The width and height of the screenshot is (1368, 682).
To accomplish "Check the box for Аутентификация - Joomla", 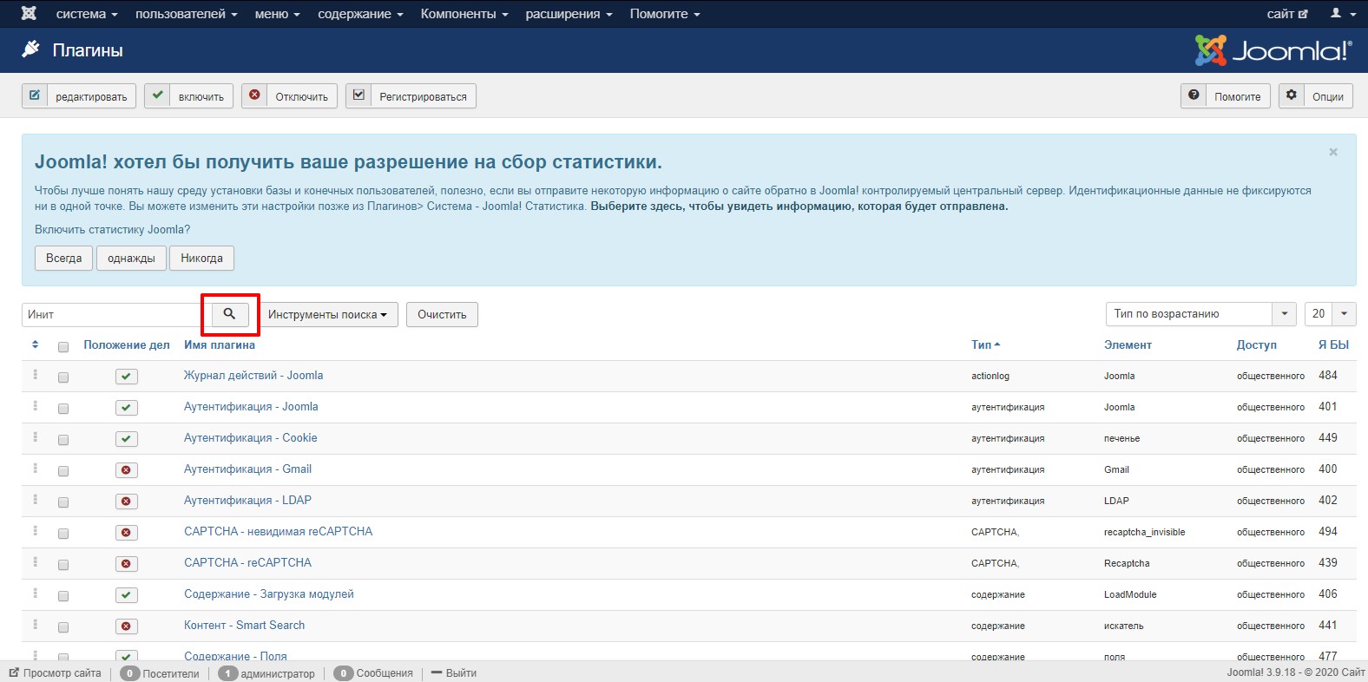I will click(x=63, y=409).
